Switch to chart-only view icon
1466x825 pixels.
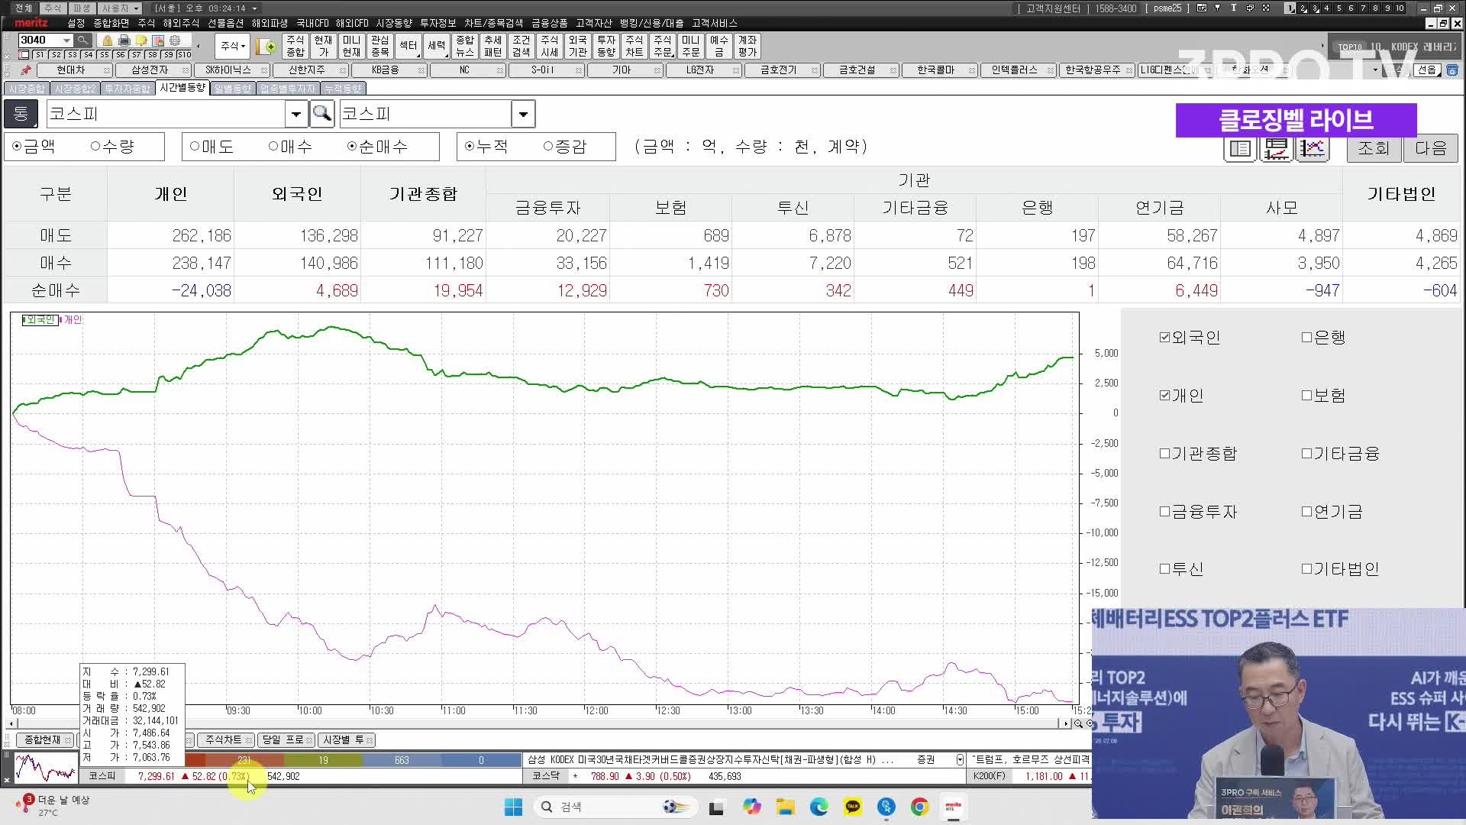[x=1312, y=148]
